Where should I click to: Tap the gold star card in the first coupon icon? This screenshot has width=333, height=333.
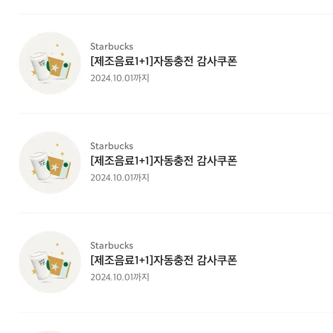[x=55, y=67]
